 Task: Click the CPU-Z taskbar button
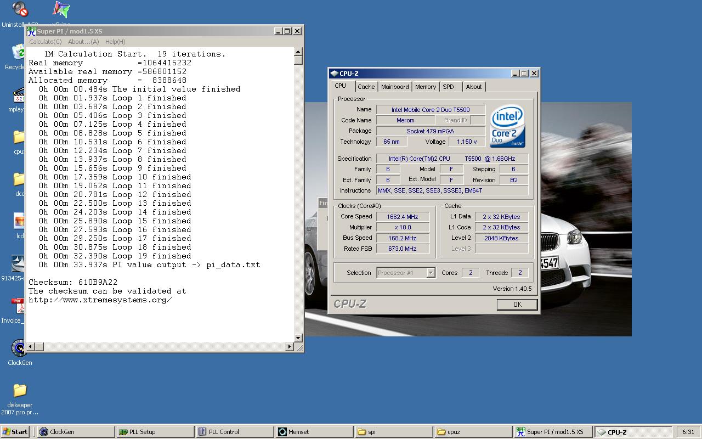click(x=633, y=432)
